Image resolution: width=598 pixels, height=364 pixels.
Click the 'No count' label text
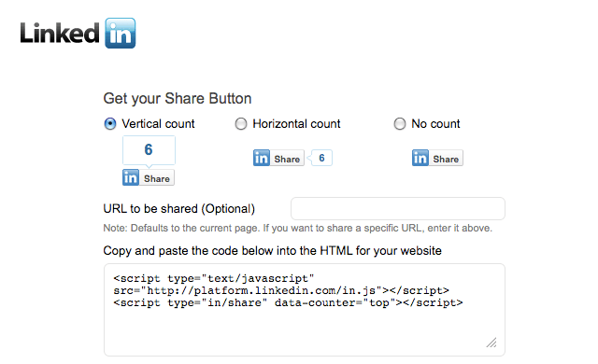pyautogui.click(x=435, y=124)
